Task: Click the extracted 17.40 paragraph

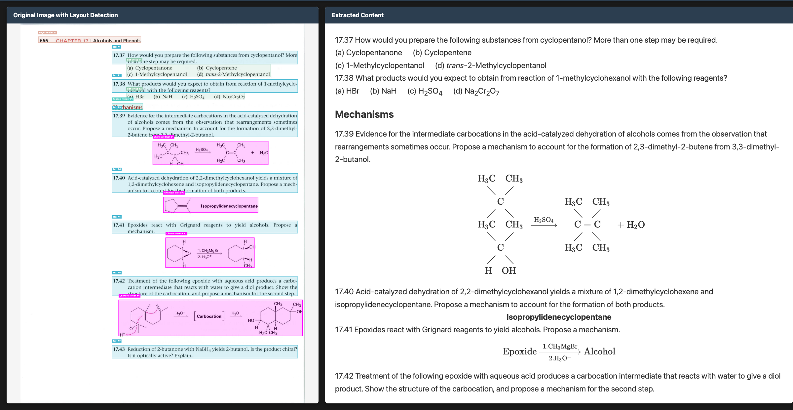Action: [524, 298]
